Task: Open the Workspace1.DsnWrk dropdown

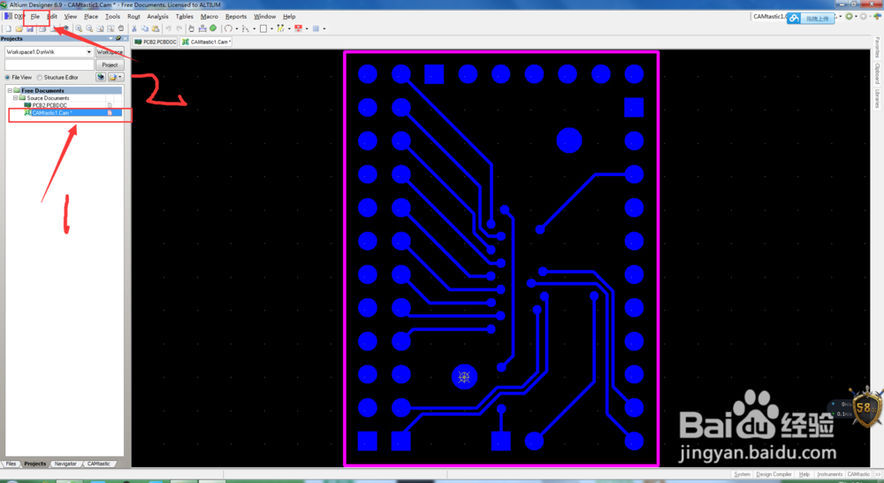Action: click(88, 52)
